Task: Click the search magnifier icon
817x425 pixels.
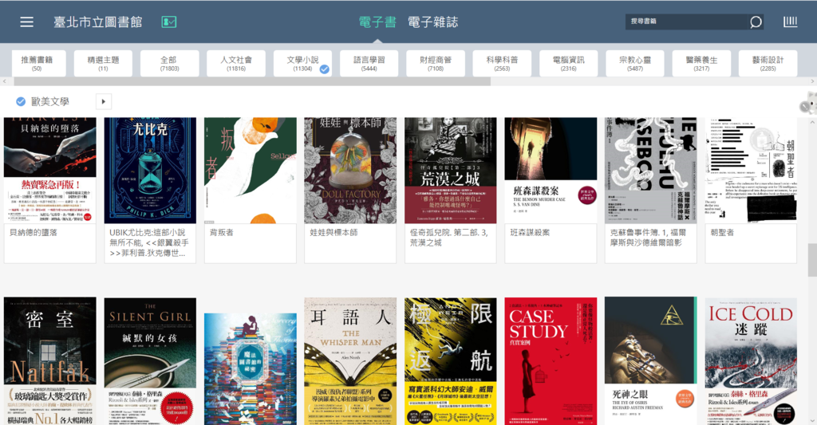Action: 756,22
